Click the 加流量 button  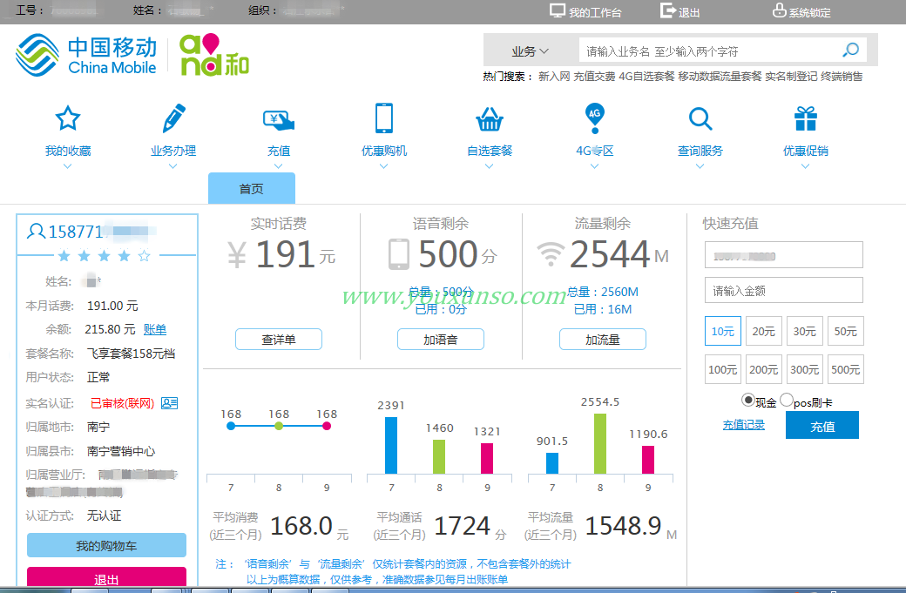click(603, 340)
